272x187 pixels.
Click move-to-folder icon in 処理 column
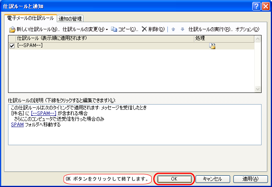(212, 46)
